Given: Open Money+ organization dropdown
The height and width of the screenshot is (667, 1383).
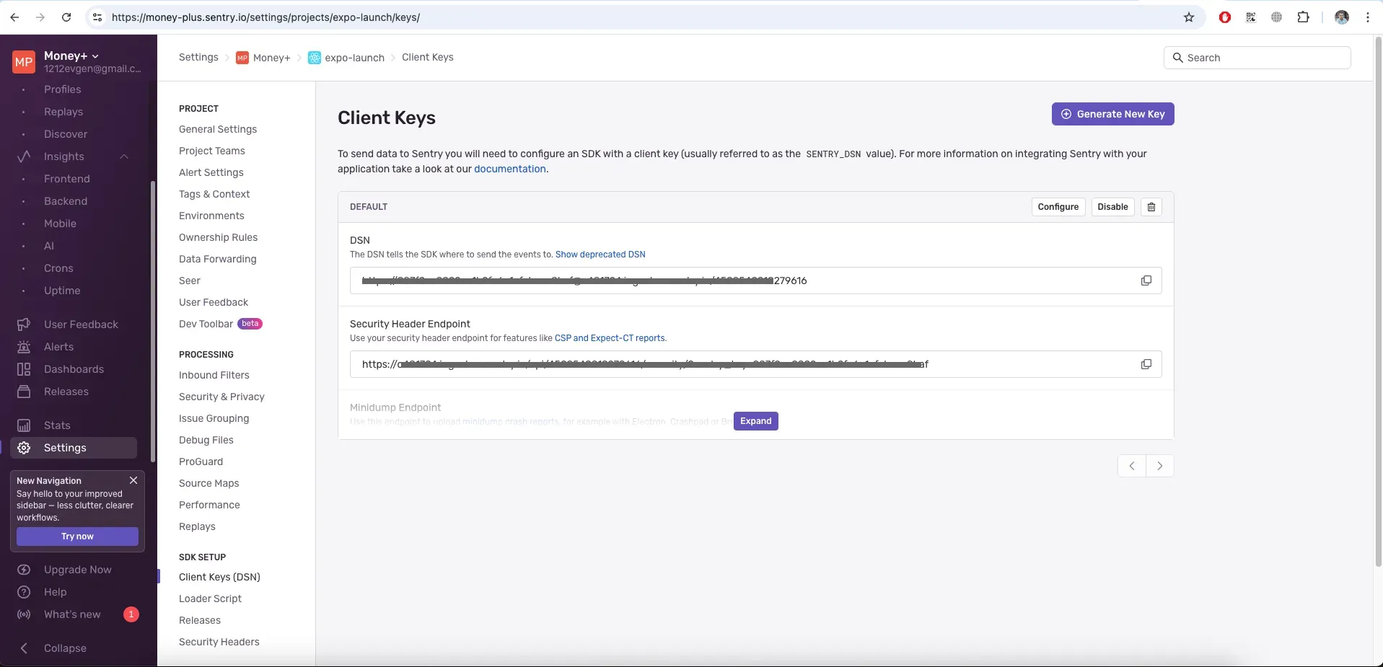Looking at the screenshot, I should coord(71,56).
